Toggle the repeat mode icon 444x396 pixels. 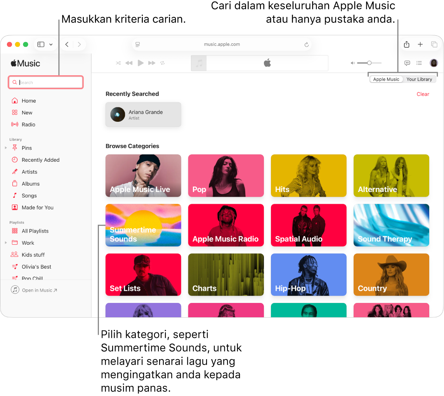[x=163, y=63]
